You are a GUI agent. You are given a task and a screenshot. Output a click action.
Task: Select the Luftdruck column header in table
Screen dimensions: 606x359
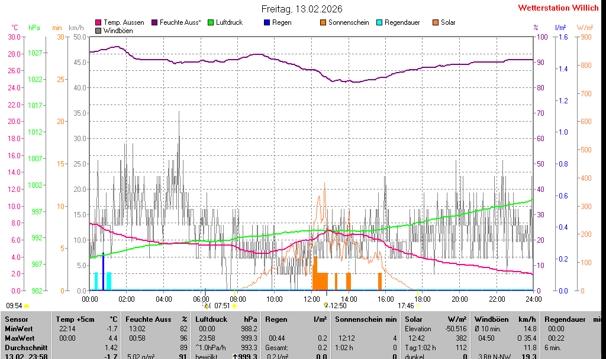click(x=211, y=319)
